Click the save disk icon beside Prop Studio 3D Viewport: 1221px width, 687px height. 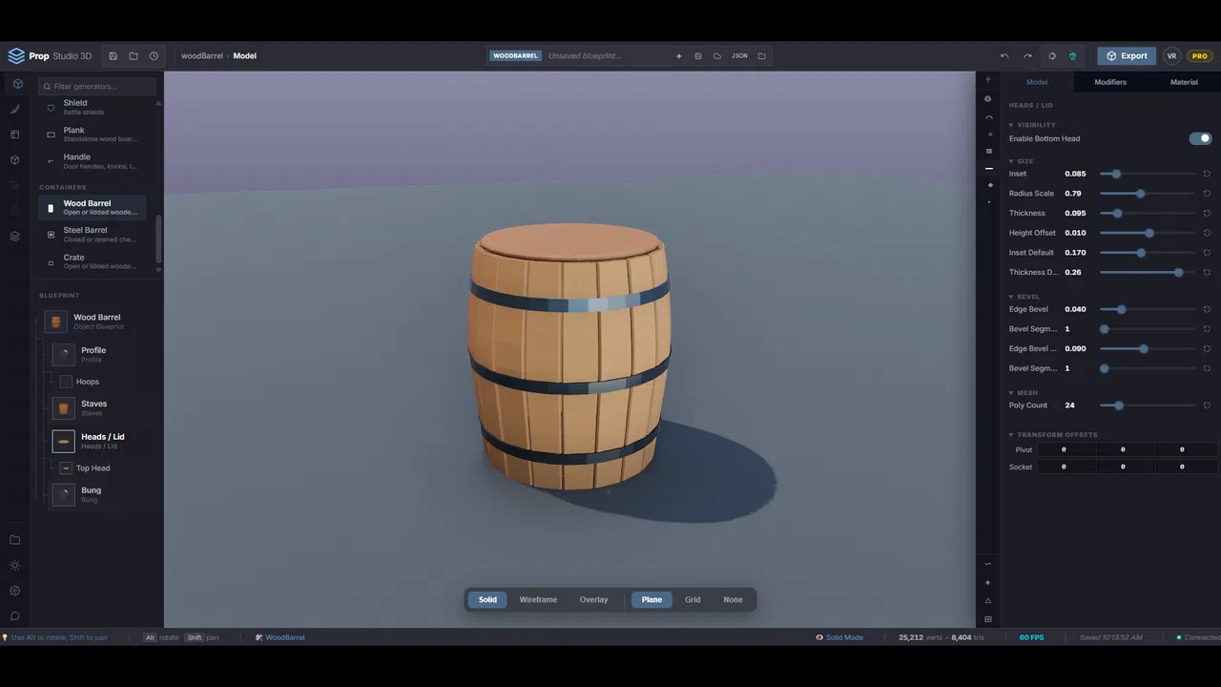(113, 56)
